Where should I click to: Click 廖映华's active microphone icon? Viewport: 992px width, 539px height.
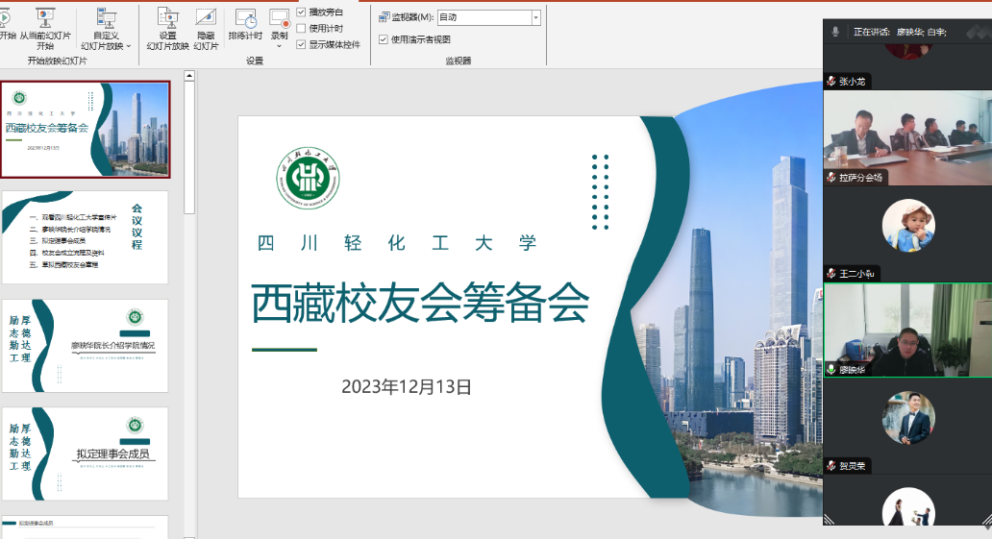(831, 370)
